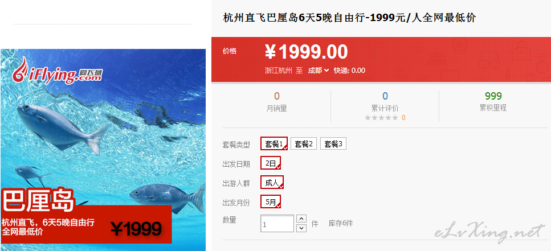This screenshot has height=251, width=551.
Task: Open the 成都 destination dropdown
Action: coord(319,71)
